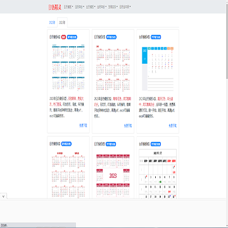Screen dimensions: 228x228
Task: Click 免费下载 link on the first card
Action: click(x=83, y=125)
